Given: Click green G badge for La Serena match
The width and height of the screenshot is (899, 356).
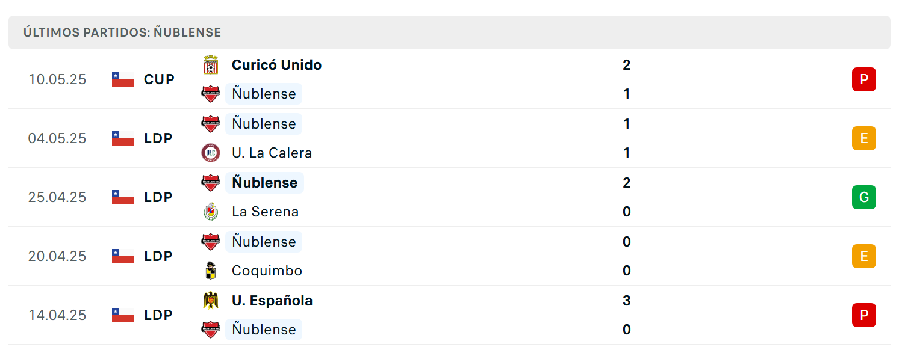Looking at the screenshot, I should 864,197.
